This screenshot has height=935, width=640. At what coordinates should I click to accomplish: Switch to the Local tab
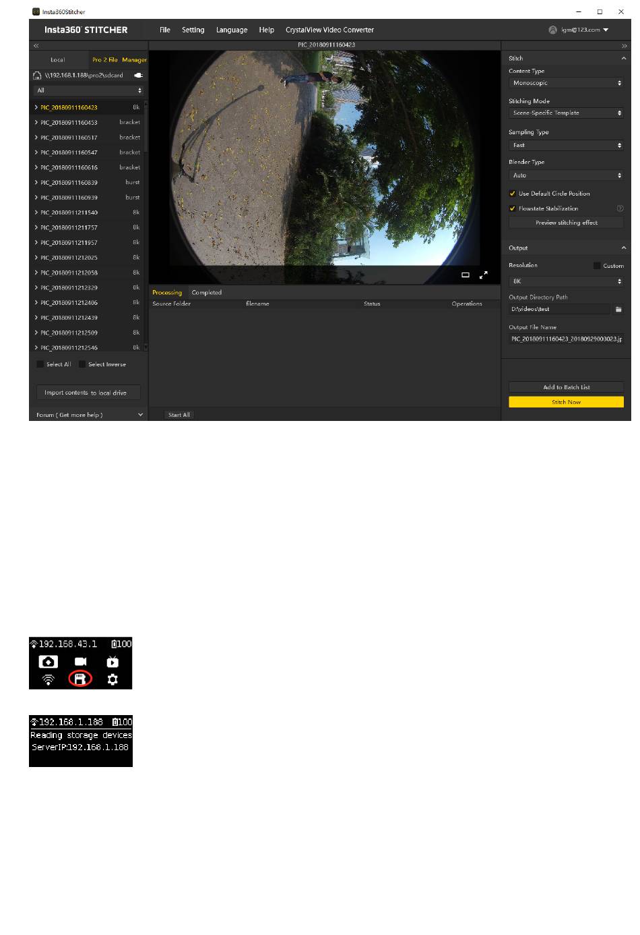pyautogui.click(x=59, y=60)
